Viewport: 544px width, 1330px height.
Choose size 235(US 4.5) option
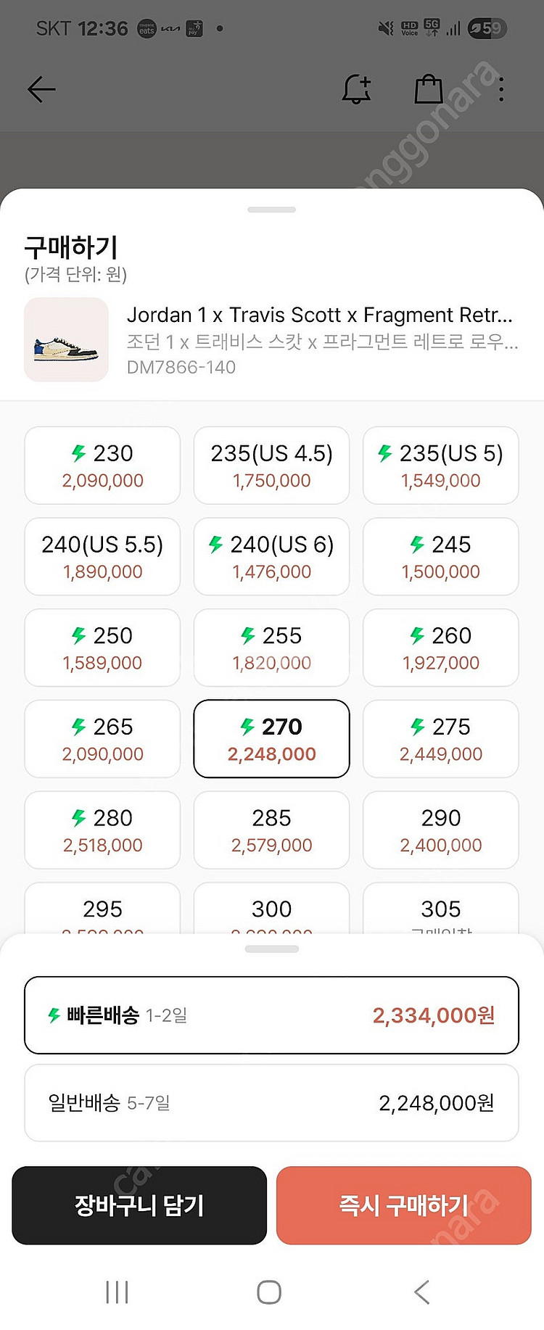271,466
